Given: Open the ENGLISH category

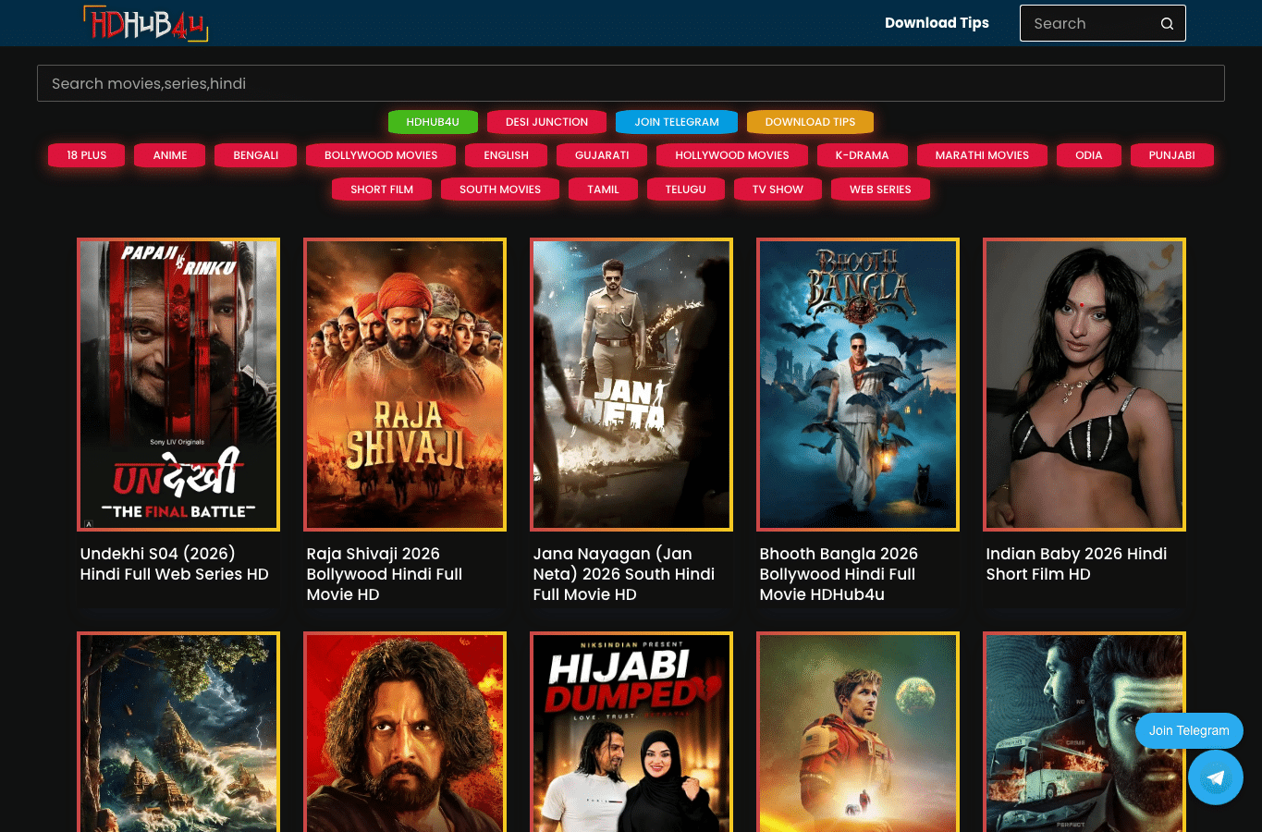Looking at the screenshot, I should coord(507,155).
